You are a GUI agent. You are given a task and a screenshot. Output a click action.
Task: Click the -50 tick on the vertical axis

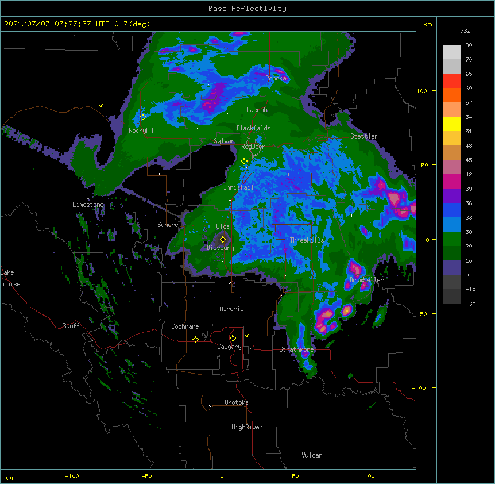click(421, 314)
